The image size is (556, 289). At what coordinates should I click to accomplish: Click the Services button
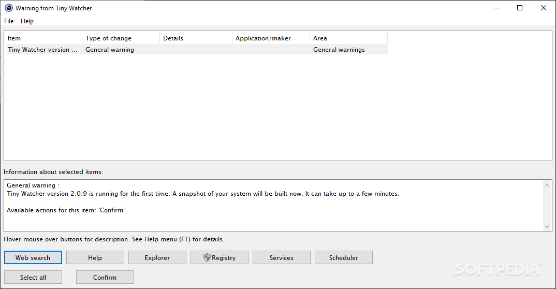tap(282, 258)
